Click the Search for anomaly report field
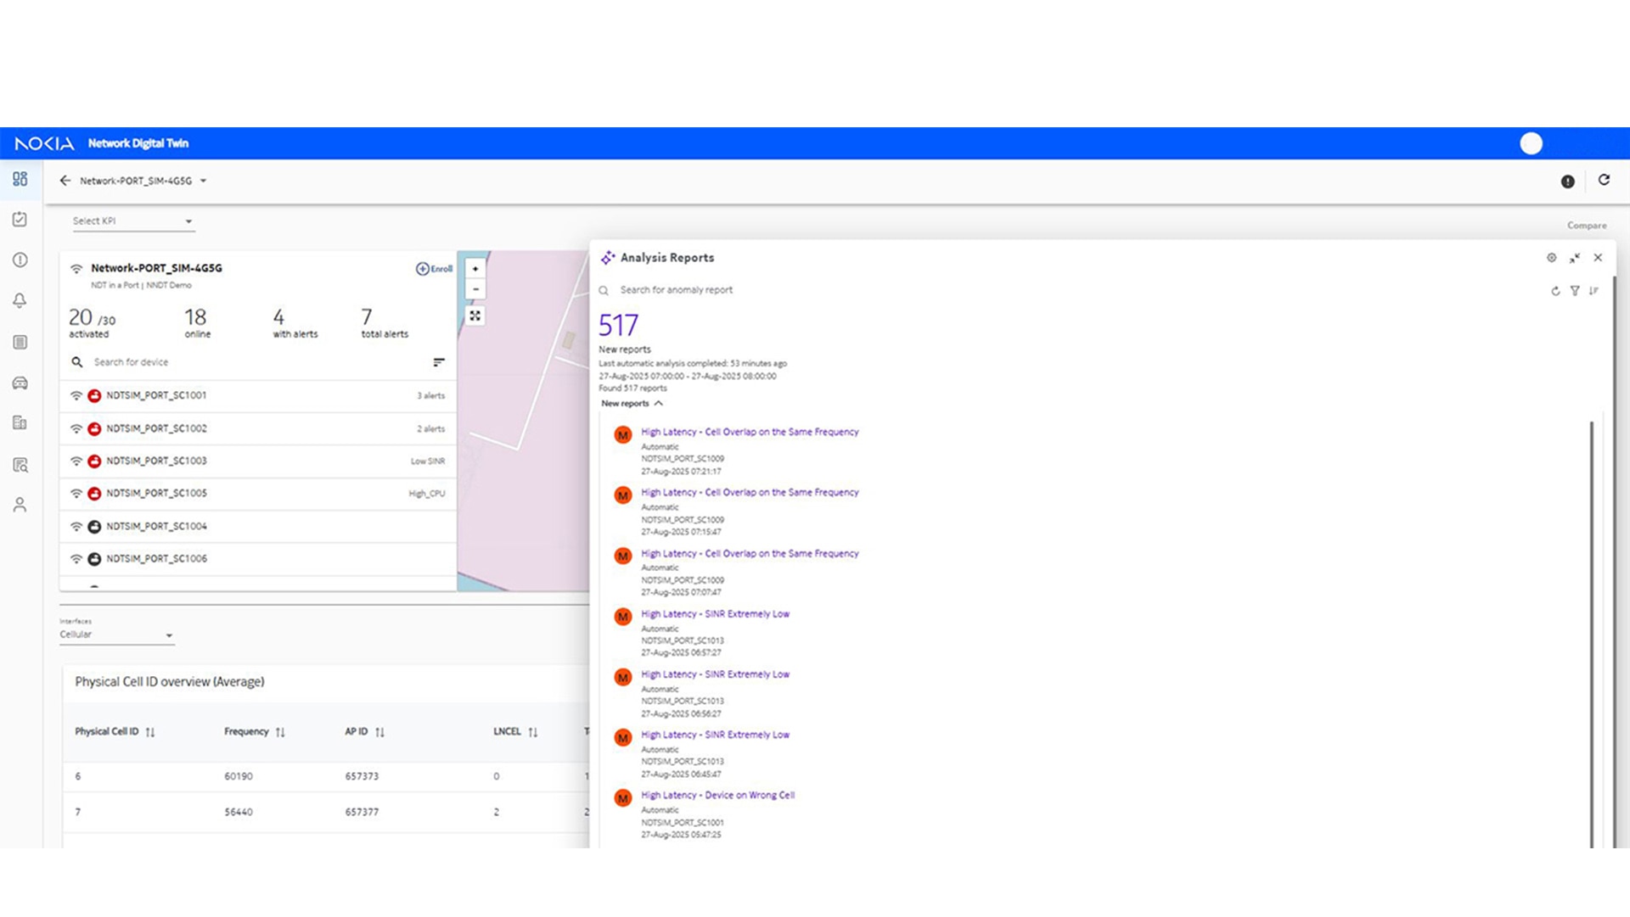 click(x=676, y=290)
